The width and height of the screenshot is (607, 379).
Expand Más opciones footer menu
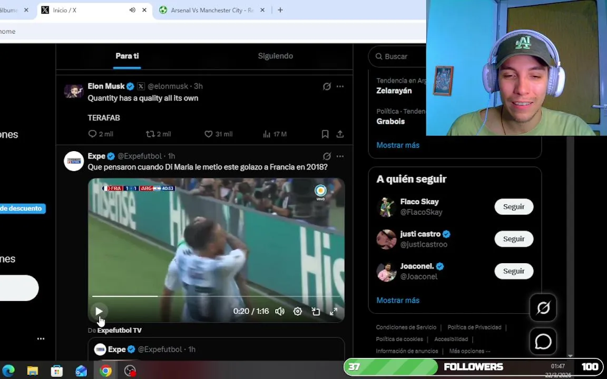(x=469, y=351)
